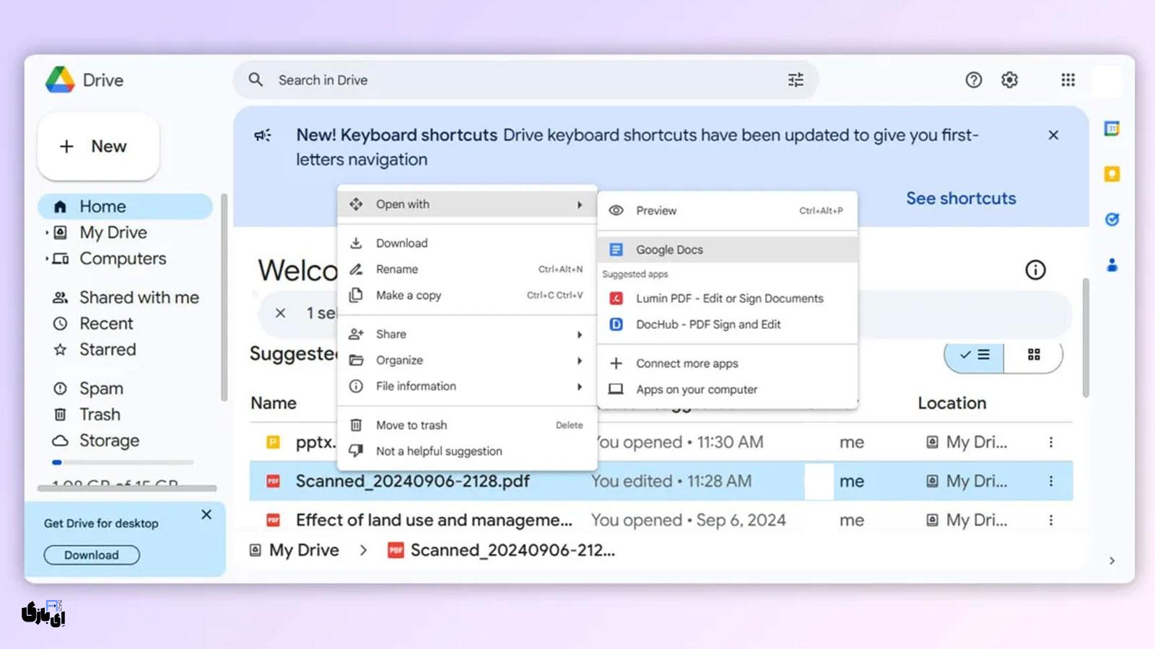Open search filter options icon

pyautogui.click(x=796, y=80)
